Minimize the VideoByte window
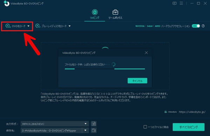 [x=192, y=4]
